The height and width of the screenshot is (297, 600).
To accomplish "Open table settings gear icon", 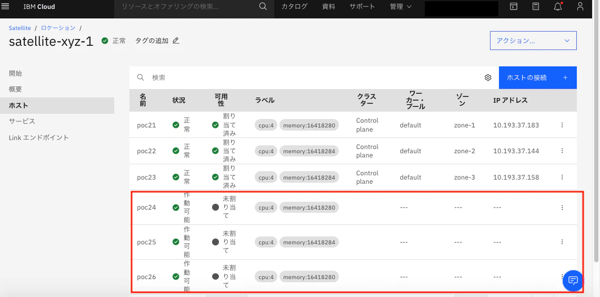I will pos(488,78).
